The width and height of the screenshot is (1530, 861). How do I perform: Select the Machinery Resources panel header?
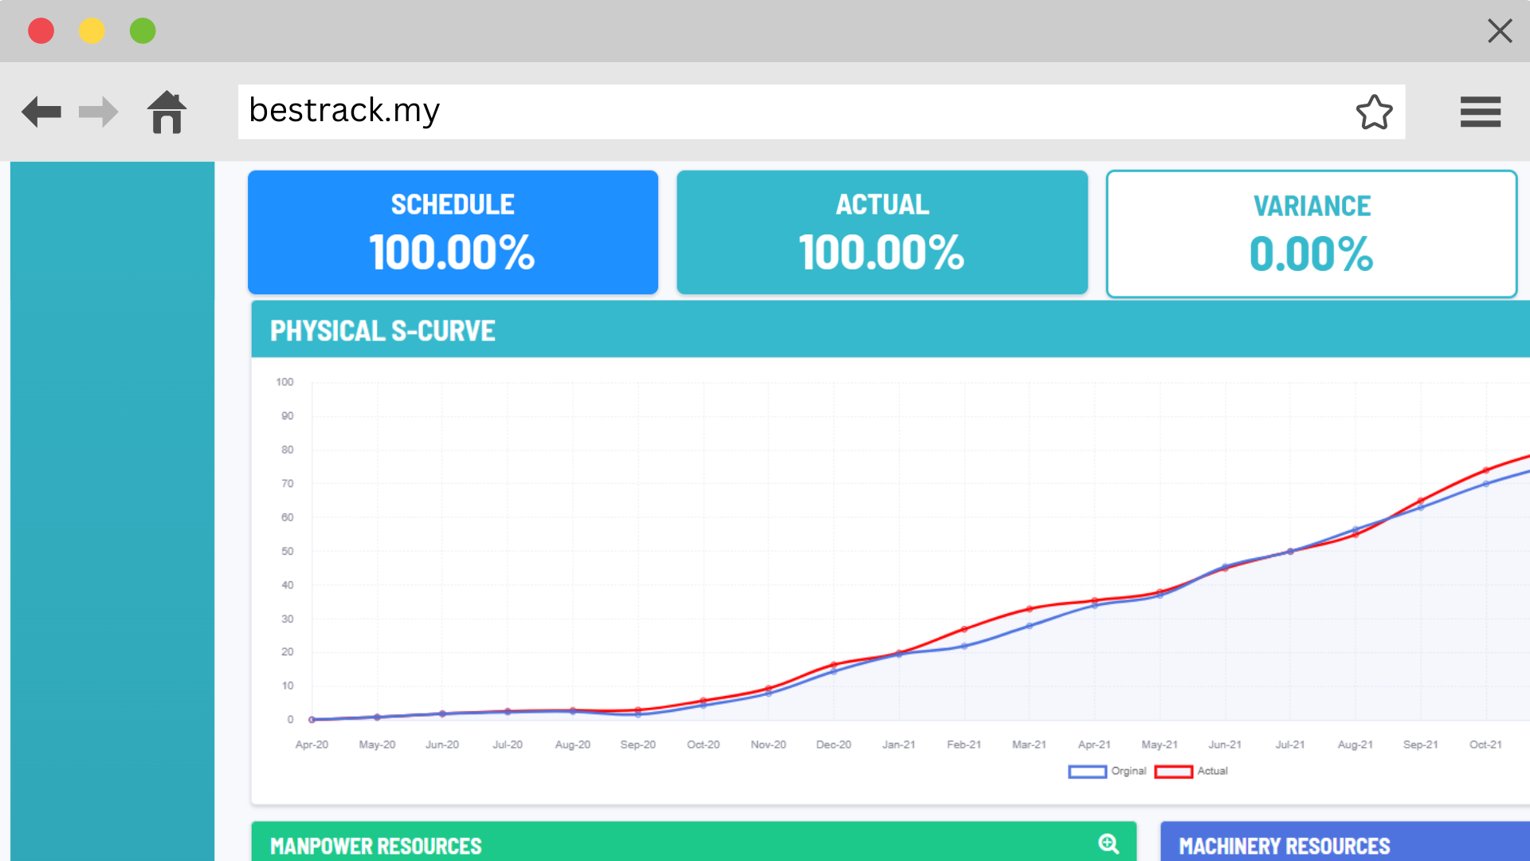pos(1283,846)
